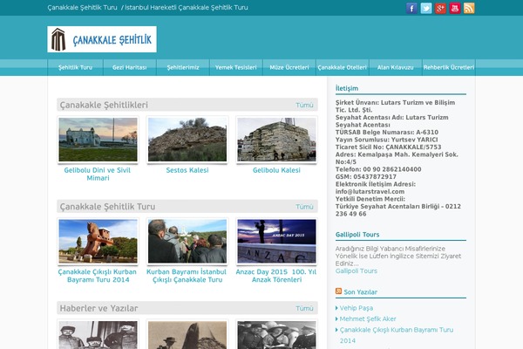Image resolution: width=523 pixels, height=349 pixels.
Task: Click the Trojan horse tour thumbnail
Action: coord(98,241)
